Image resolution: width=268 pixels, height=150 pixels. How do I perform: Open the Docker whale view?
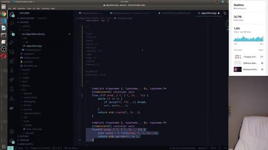(x=12, y=108)
